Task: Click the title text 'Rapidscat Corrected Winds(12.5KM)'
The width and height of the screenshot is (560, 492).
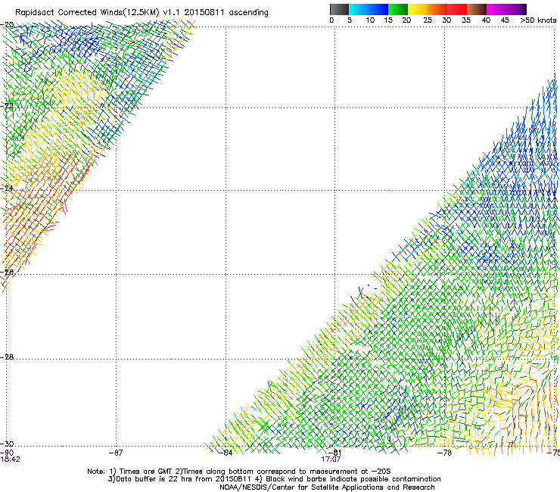Action: 87,13
